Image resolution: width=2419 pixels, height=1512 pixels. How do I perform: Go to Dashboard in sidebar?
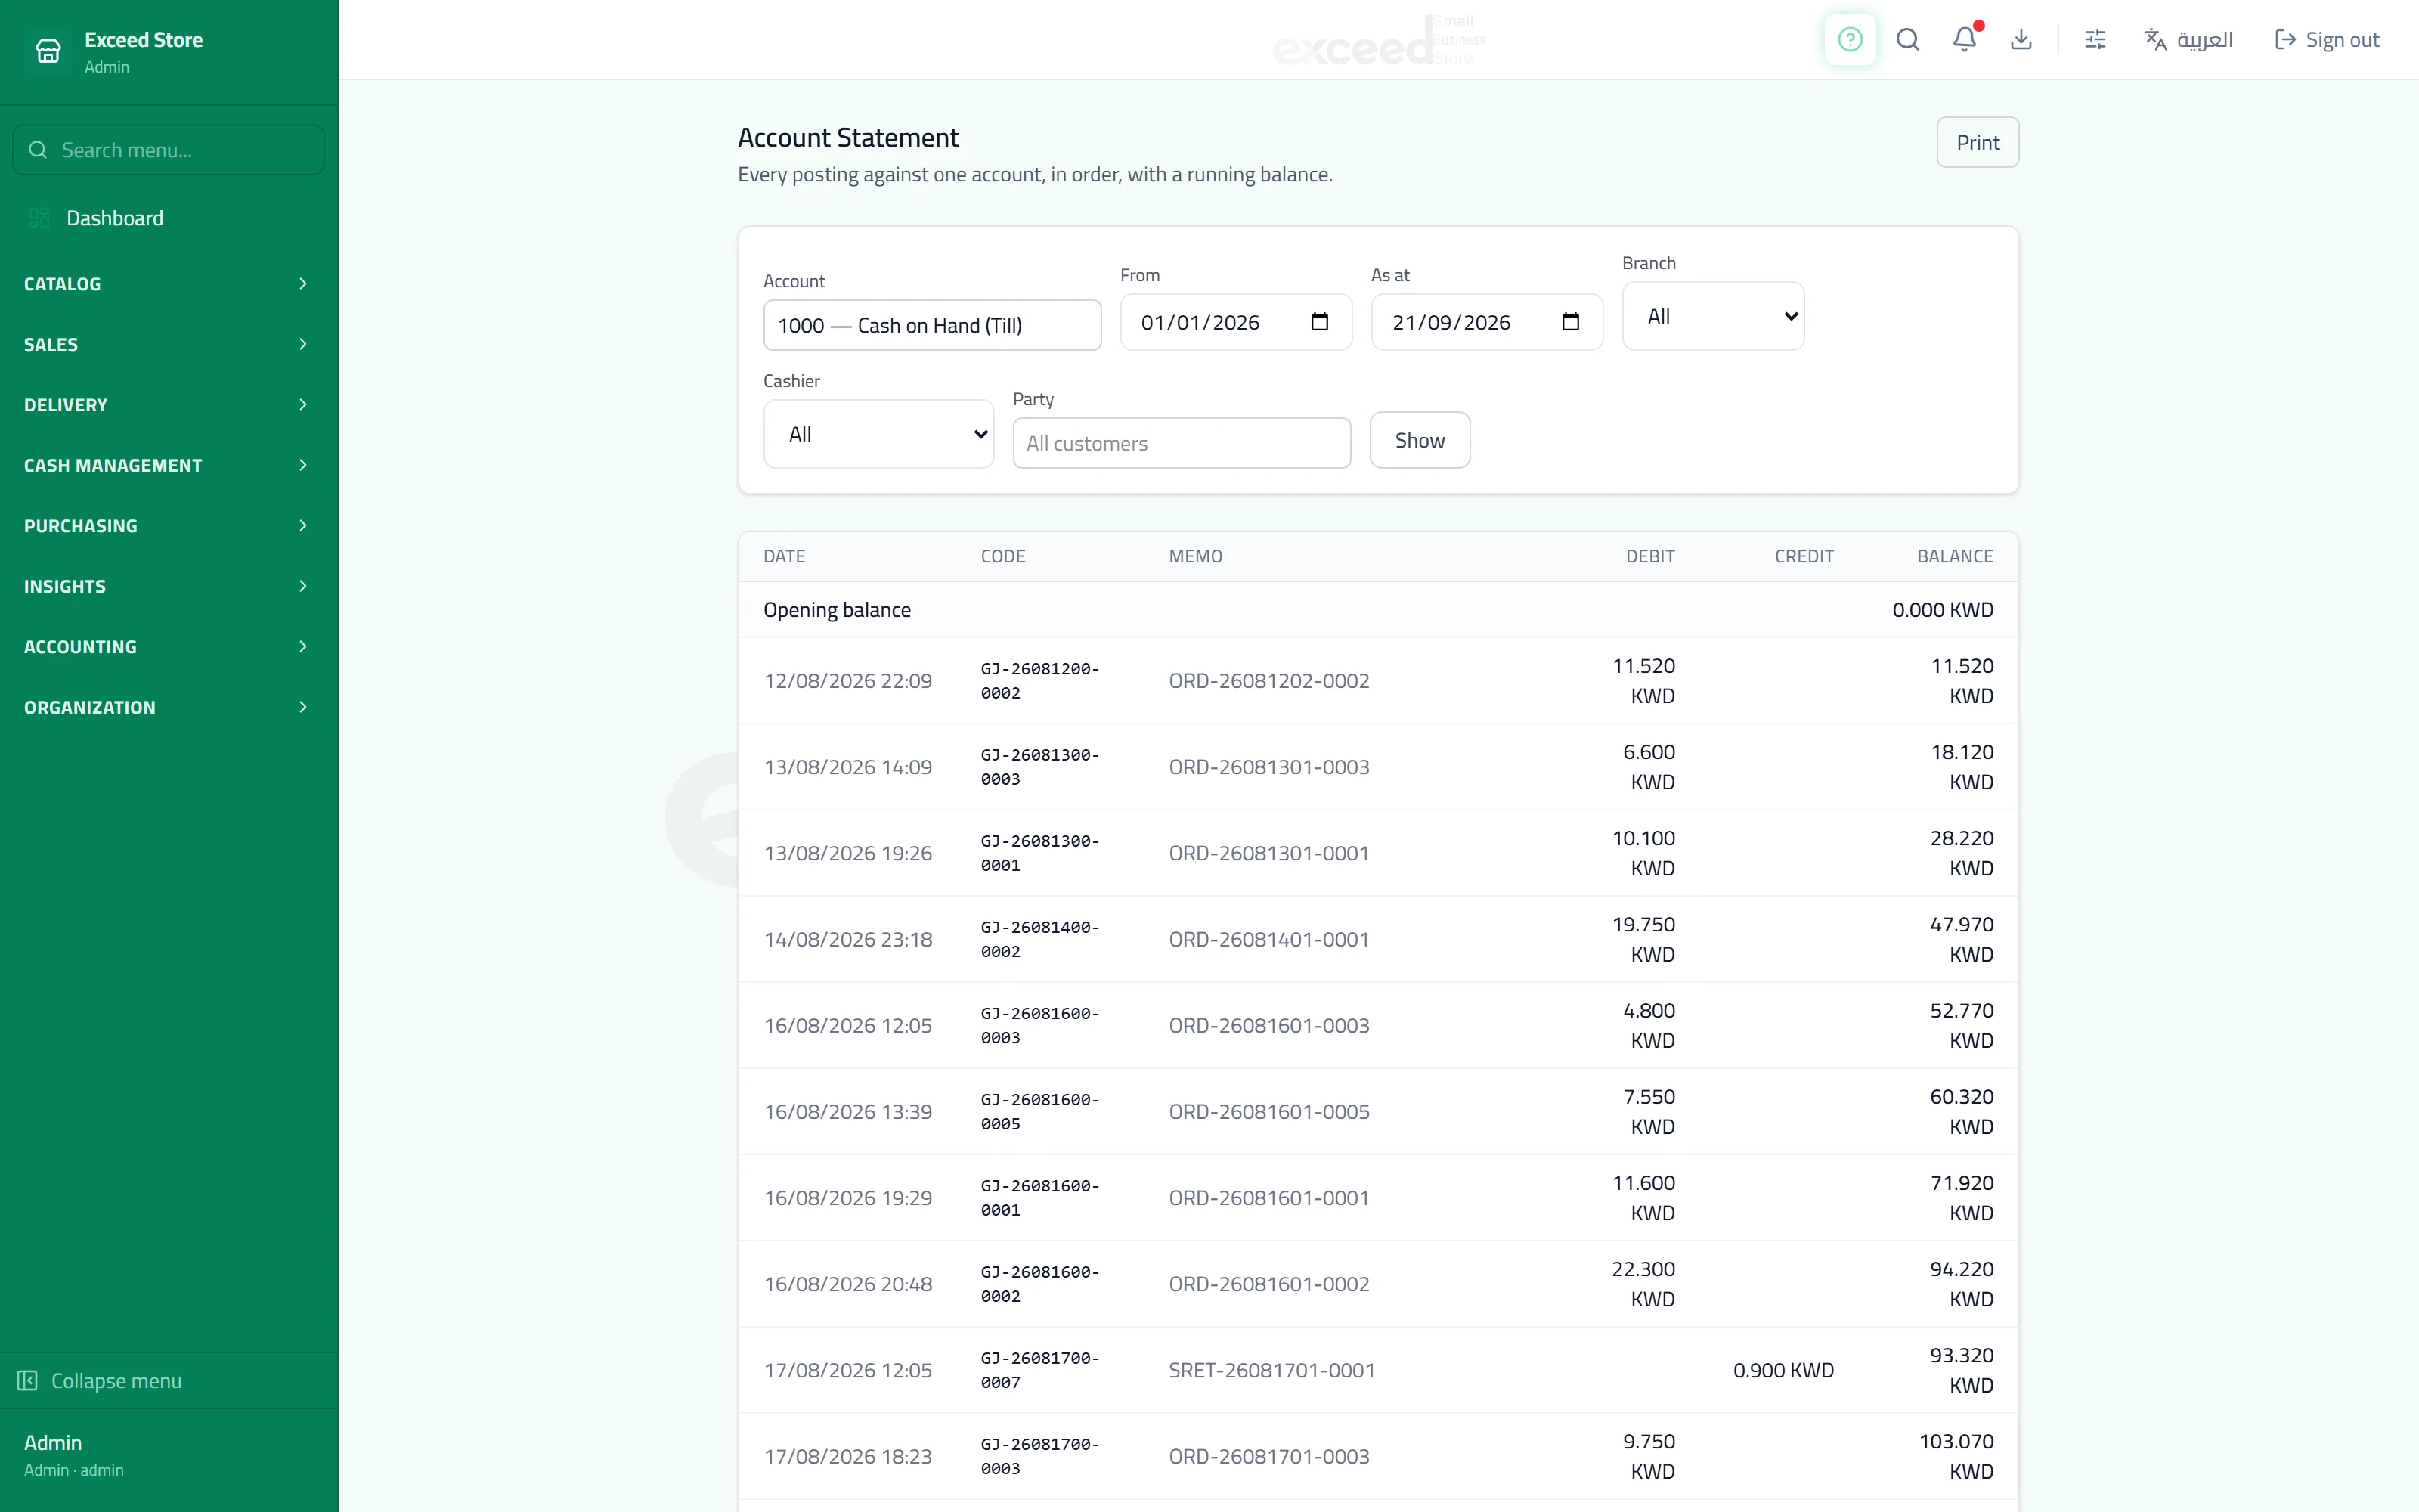[168, 218]
